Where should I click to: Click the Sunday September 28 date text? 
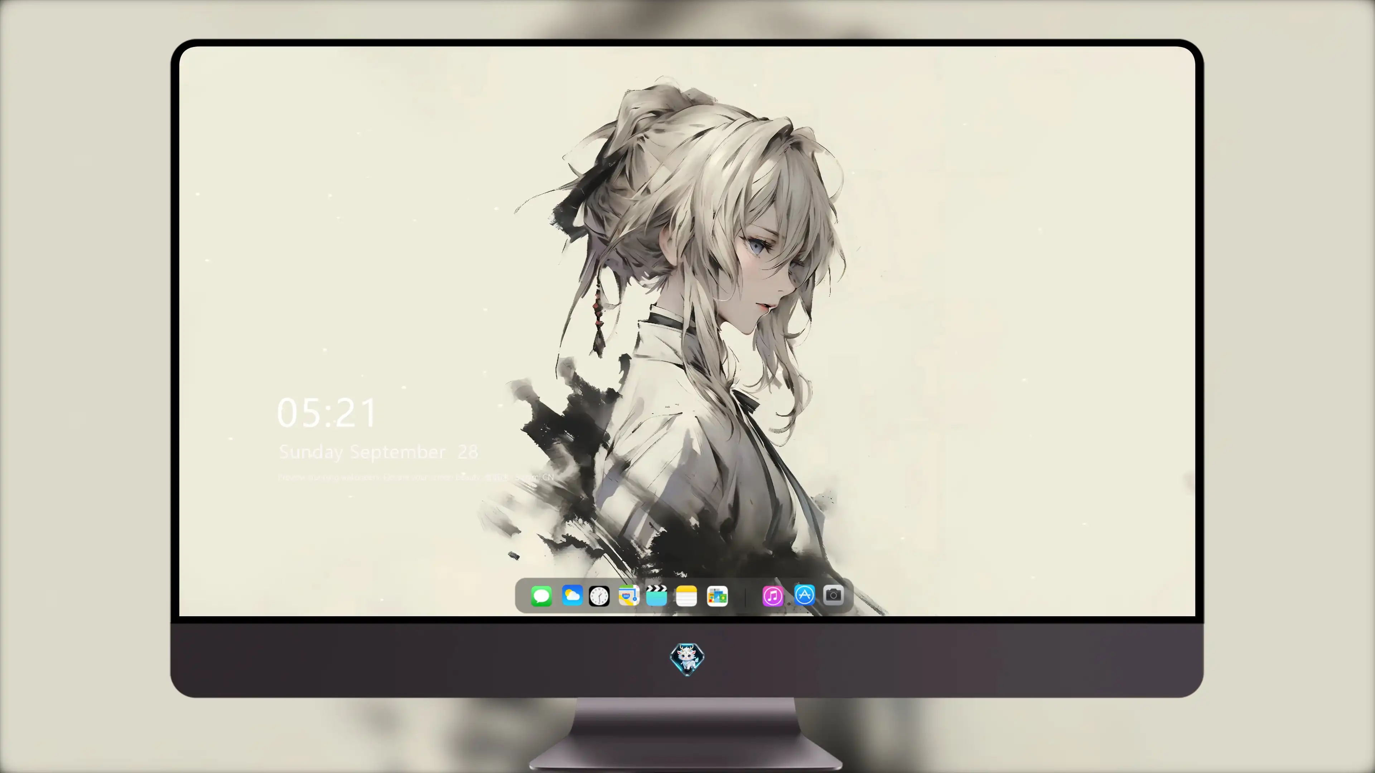click(x=378, y=452)
